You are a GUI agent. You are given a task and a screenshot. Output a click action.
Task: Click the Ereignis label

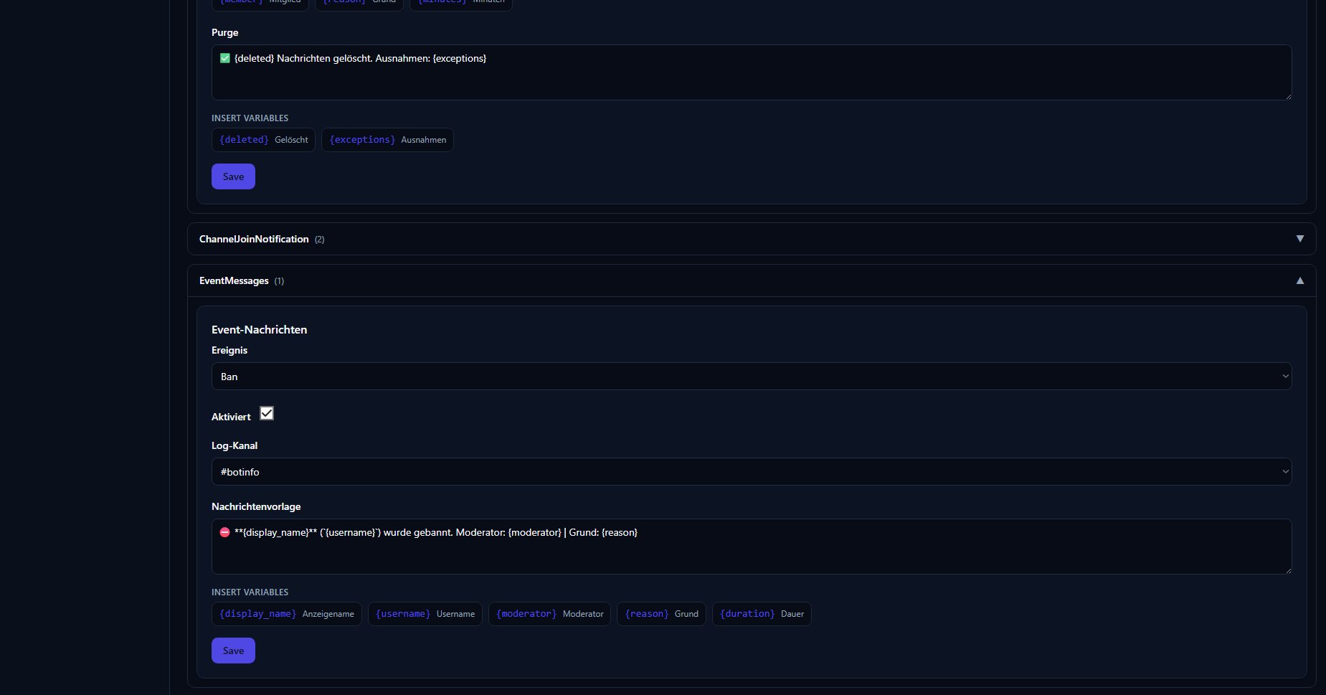click(229, 350)
